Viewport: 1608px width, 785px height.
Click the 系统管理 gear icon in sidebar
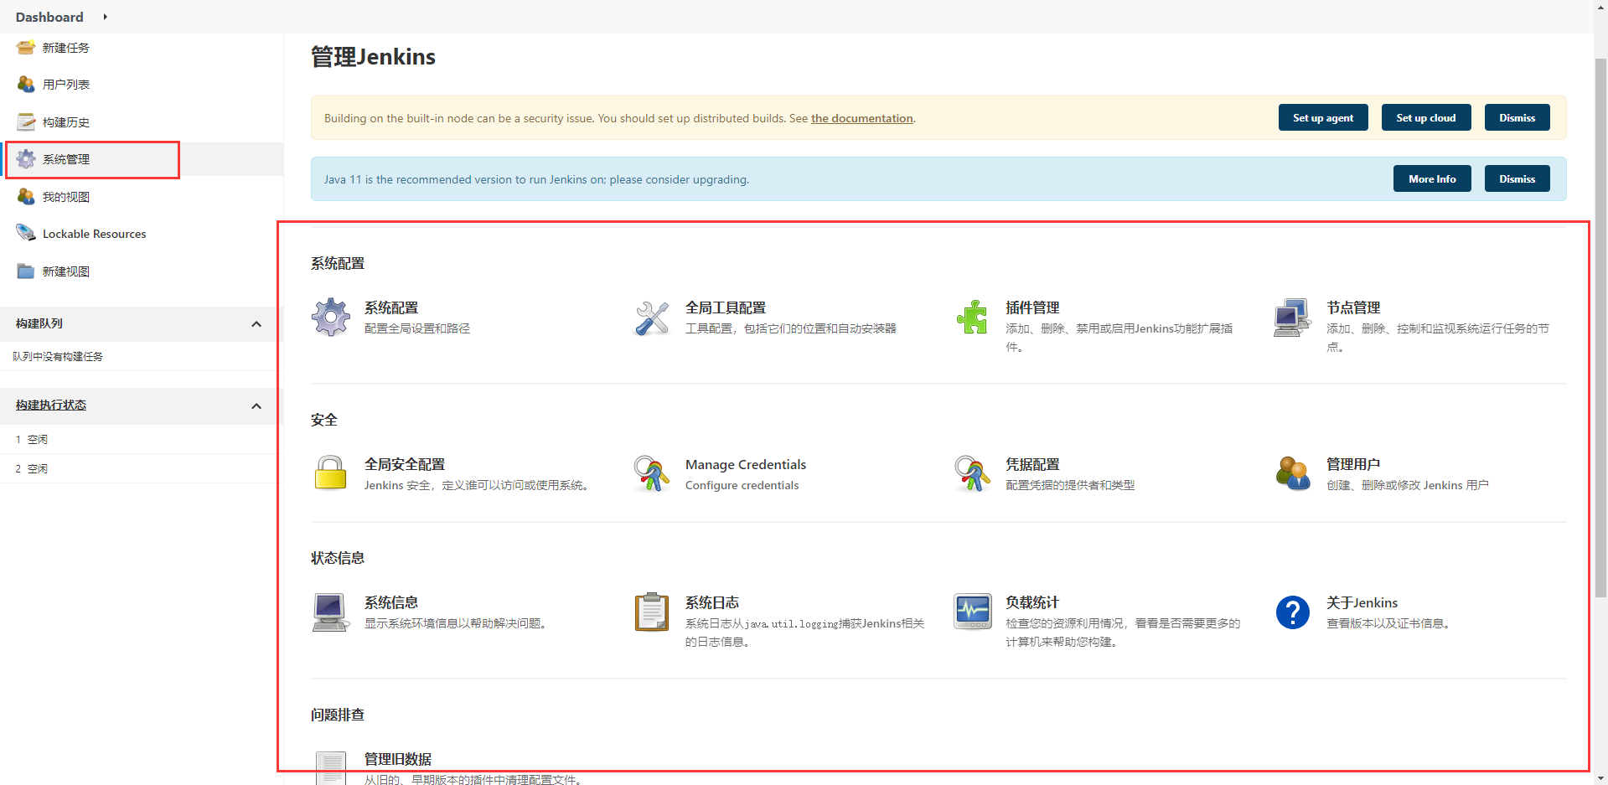26,159
